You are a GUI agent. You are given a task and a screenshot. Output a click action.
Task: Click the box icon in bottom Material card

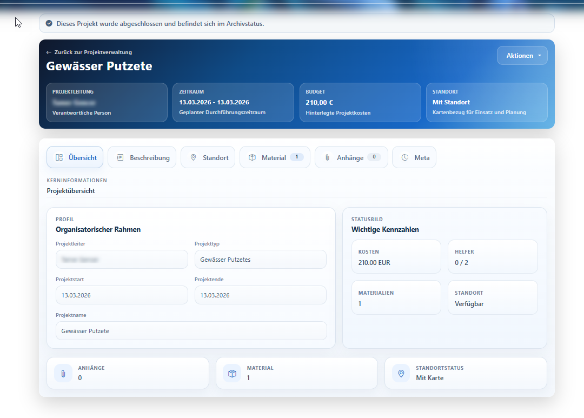click(232, 373)
